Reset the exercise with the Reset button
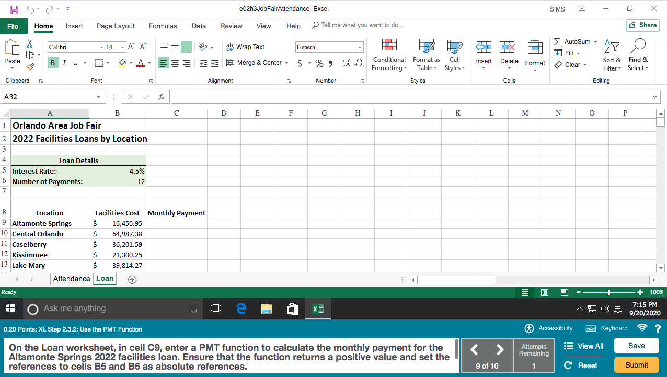Image resolution: width=667 pixels, height=377 pixels. 586,365
